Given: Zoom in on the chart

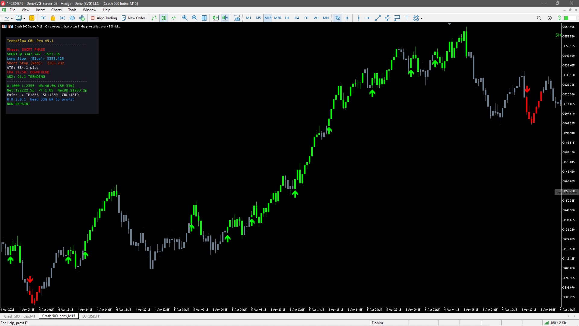Looking at the screenshot, I should pos(185,18).
